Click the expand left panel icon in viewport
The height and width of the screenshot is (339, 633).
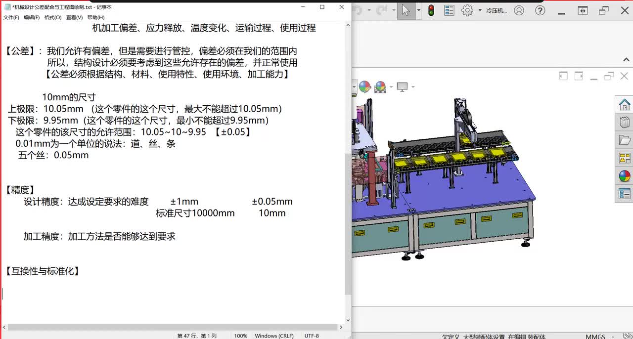pos(563,76)
